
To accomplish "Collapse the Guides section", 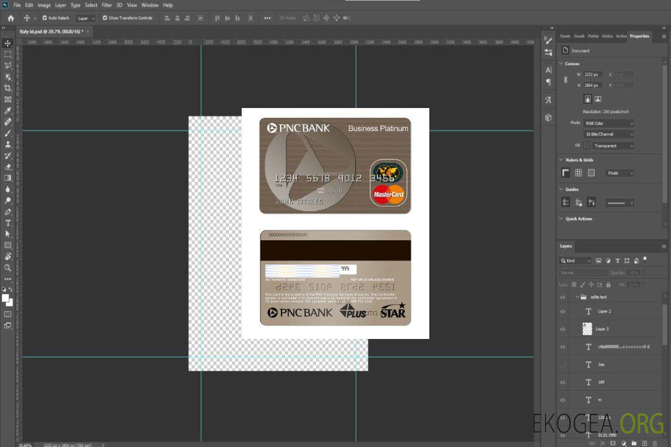I will point(561,189).
